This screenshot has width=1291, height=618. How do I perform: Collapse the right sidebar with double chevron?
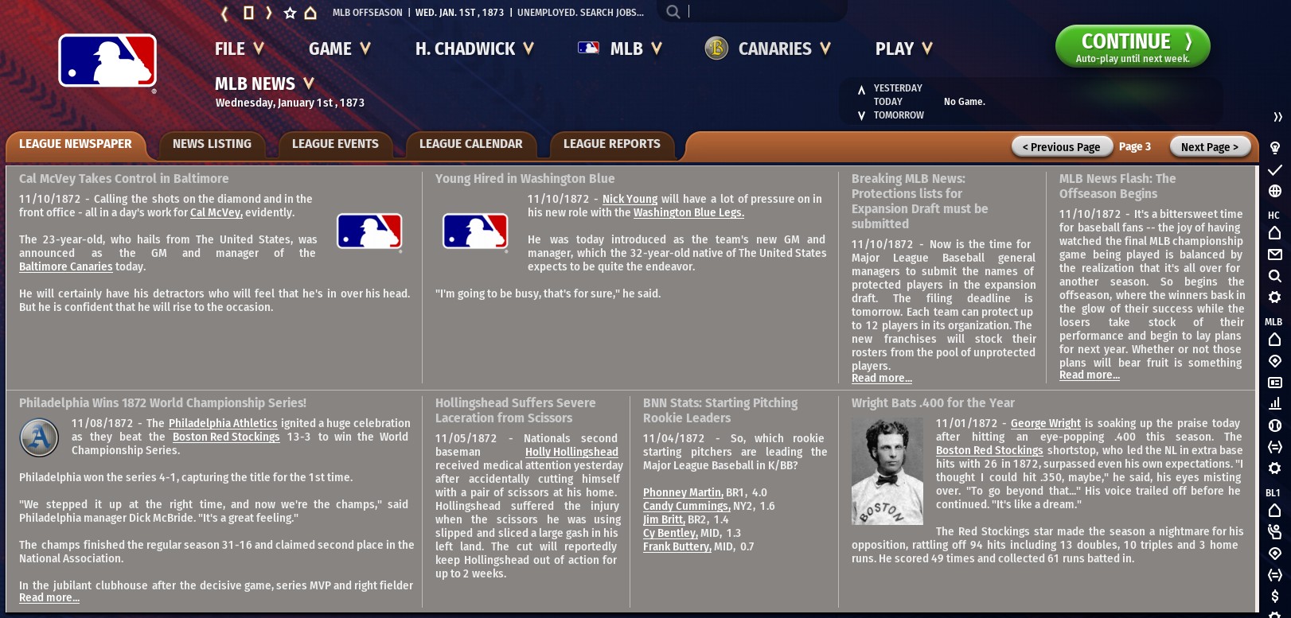1277,117
